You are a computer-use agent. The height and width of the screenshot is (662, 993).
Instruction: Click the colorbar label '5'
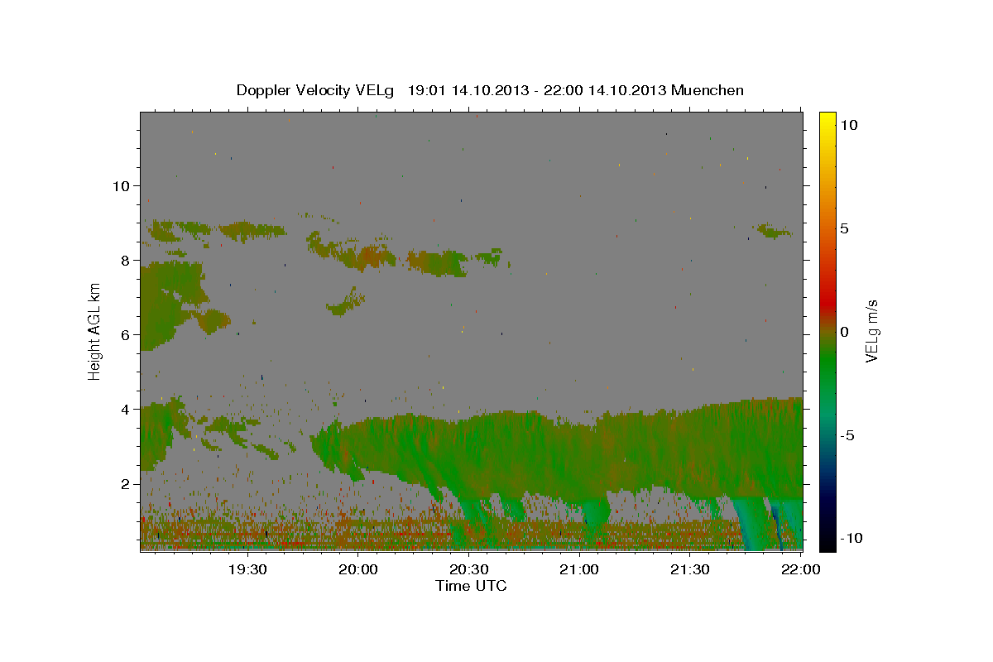tap(844, 228)
